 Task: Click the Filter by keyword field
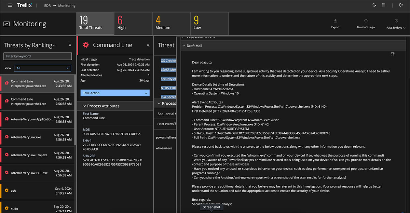38,56
